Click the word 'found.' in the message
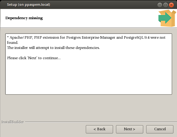 pos(13,43)
